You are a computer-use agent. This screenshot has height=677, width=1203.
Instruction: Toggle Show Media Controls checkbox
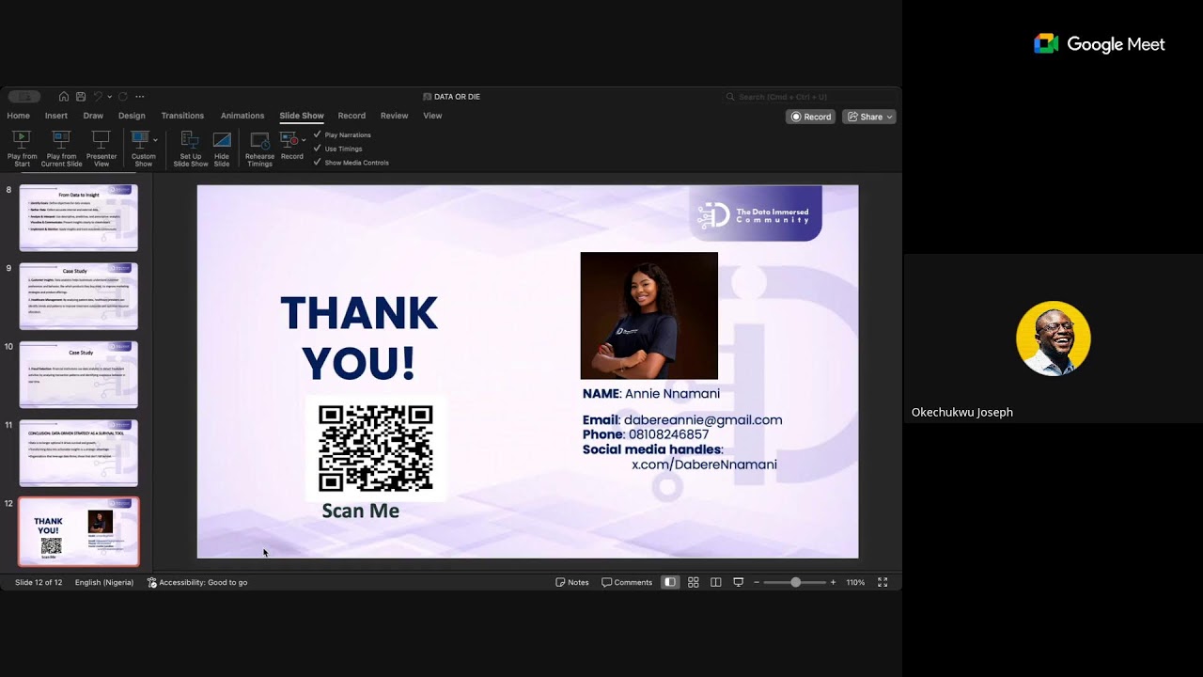(x=318, y=163)
